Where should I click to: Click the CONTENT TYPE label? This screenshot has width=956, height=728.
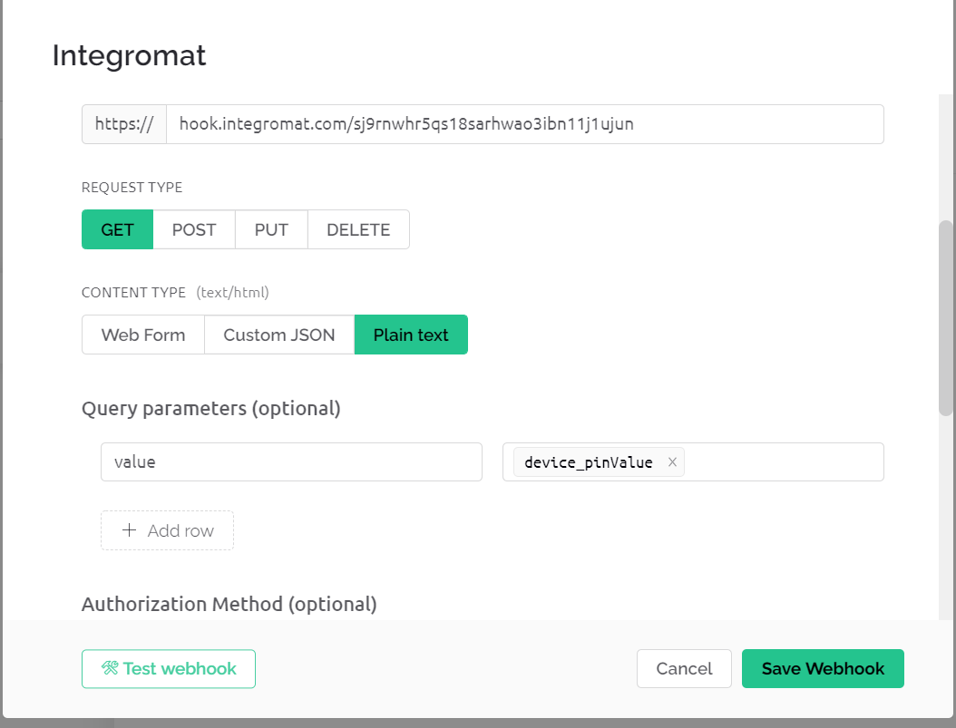tap(133, 293)
